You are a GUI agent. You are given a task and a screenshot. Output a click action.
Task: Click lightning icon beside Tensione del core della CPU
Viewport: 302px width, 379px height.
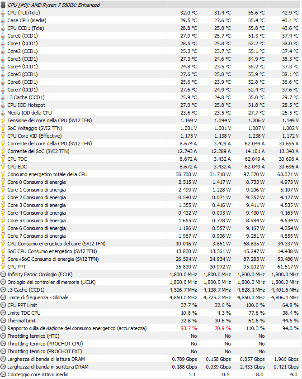(x=3, y=120)
